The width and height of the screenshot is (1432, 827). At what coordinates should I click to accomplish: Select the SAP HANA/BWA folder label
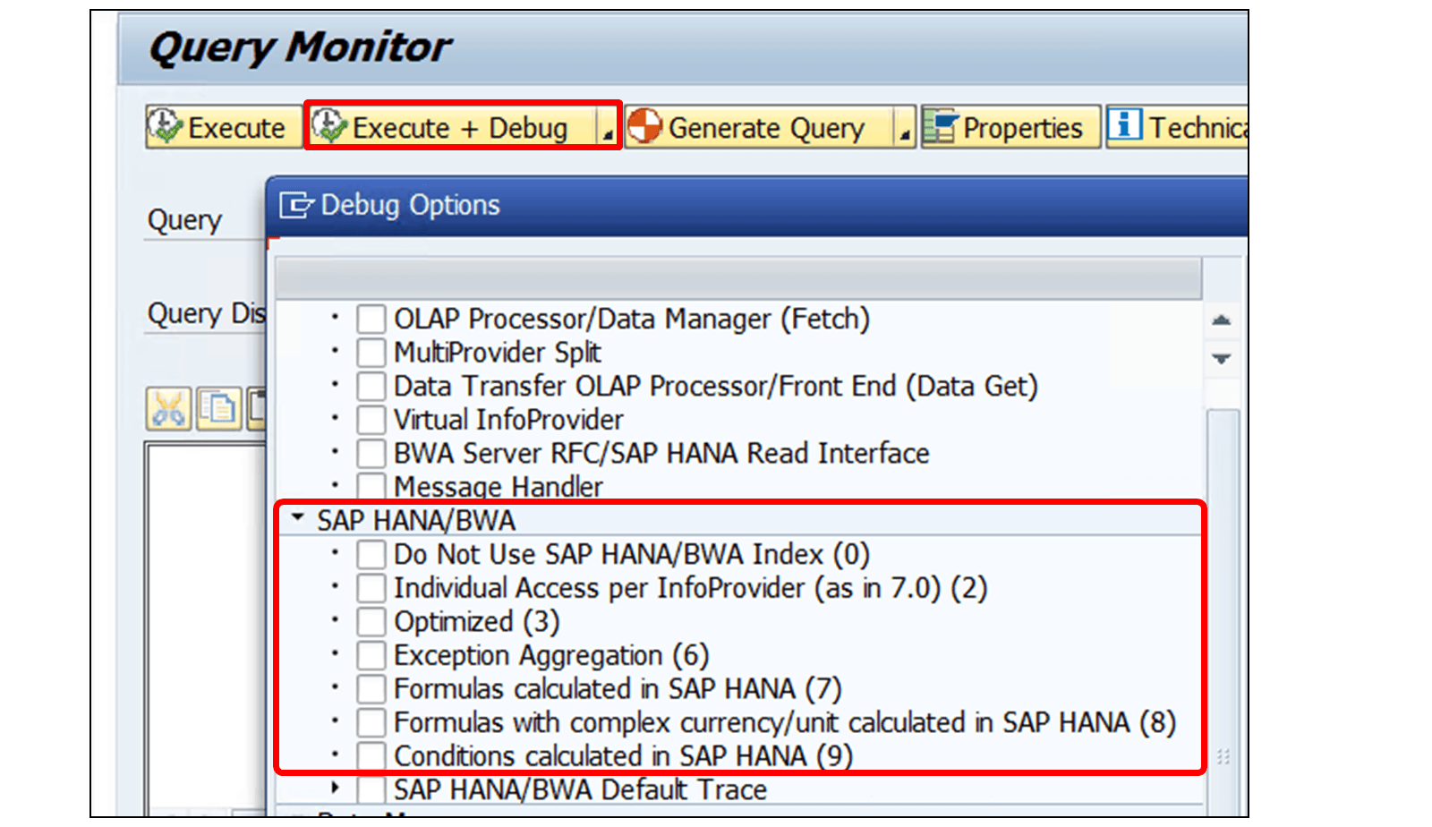(x=416, y=520)
